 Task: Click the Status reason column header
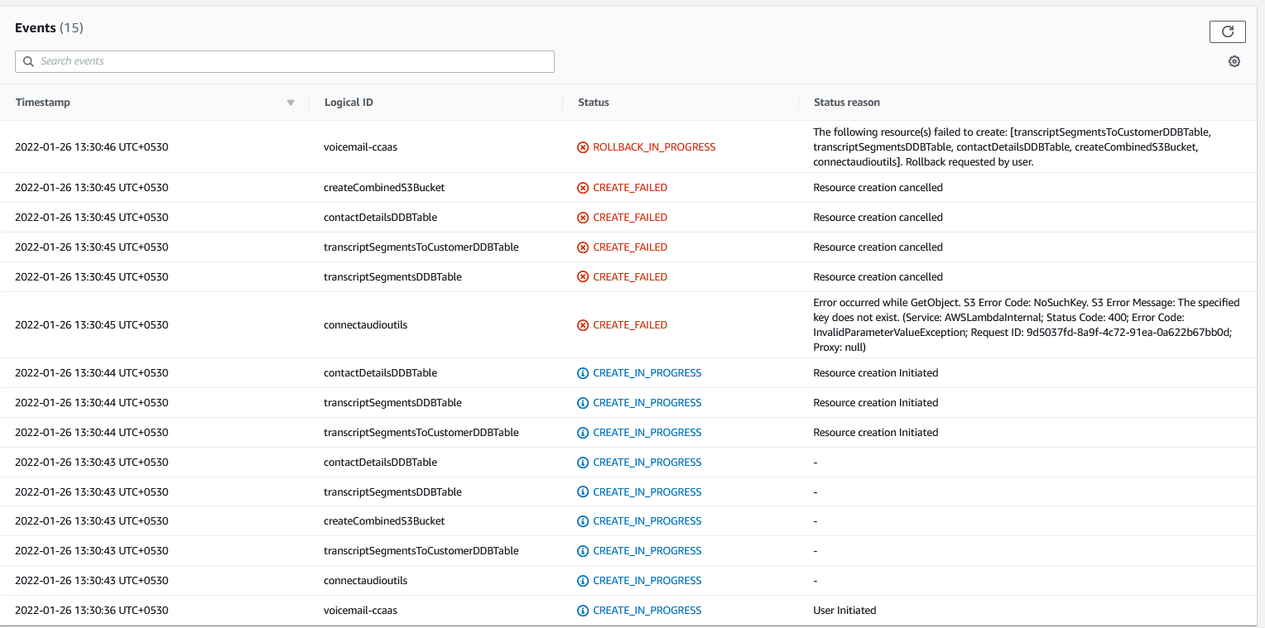tap(846, 102)
